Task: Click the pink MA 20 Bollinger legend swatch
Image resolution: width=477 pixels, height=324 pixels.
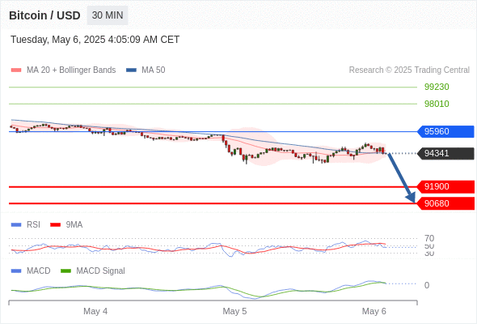Action: [16, 70]
